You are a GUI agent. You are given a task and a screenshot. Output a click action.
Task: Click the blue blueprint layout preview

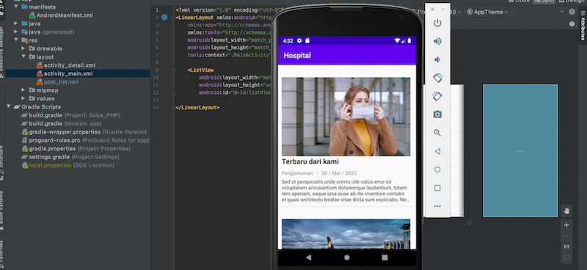[520, 150]
